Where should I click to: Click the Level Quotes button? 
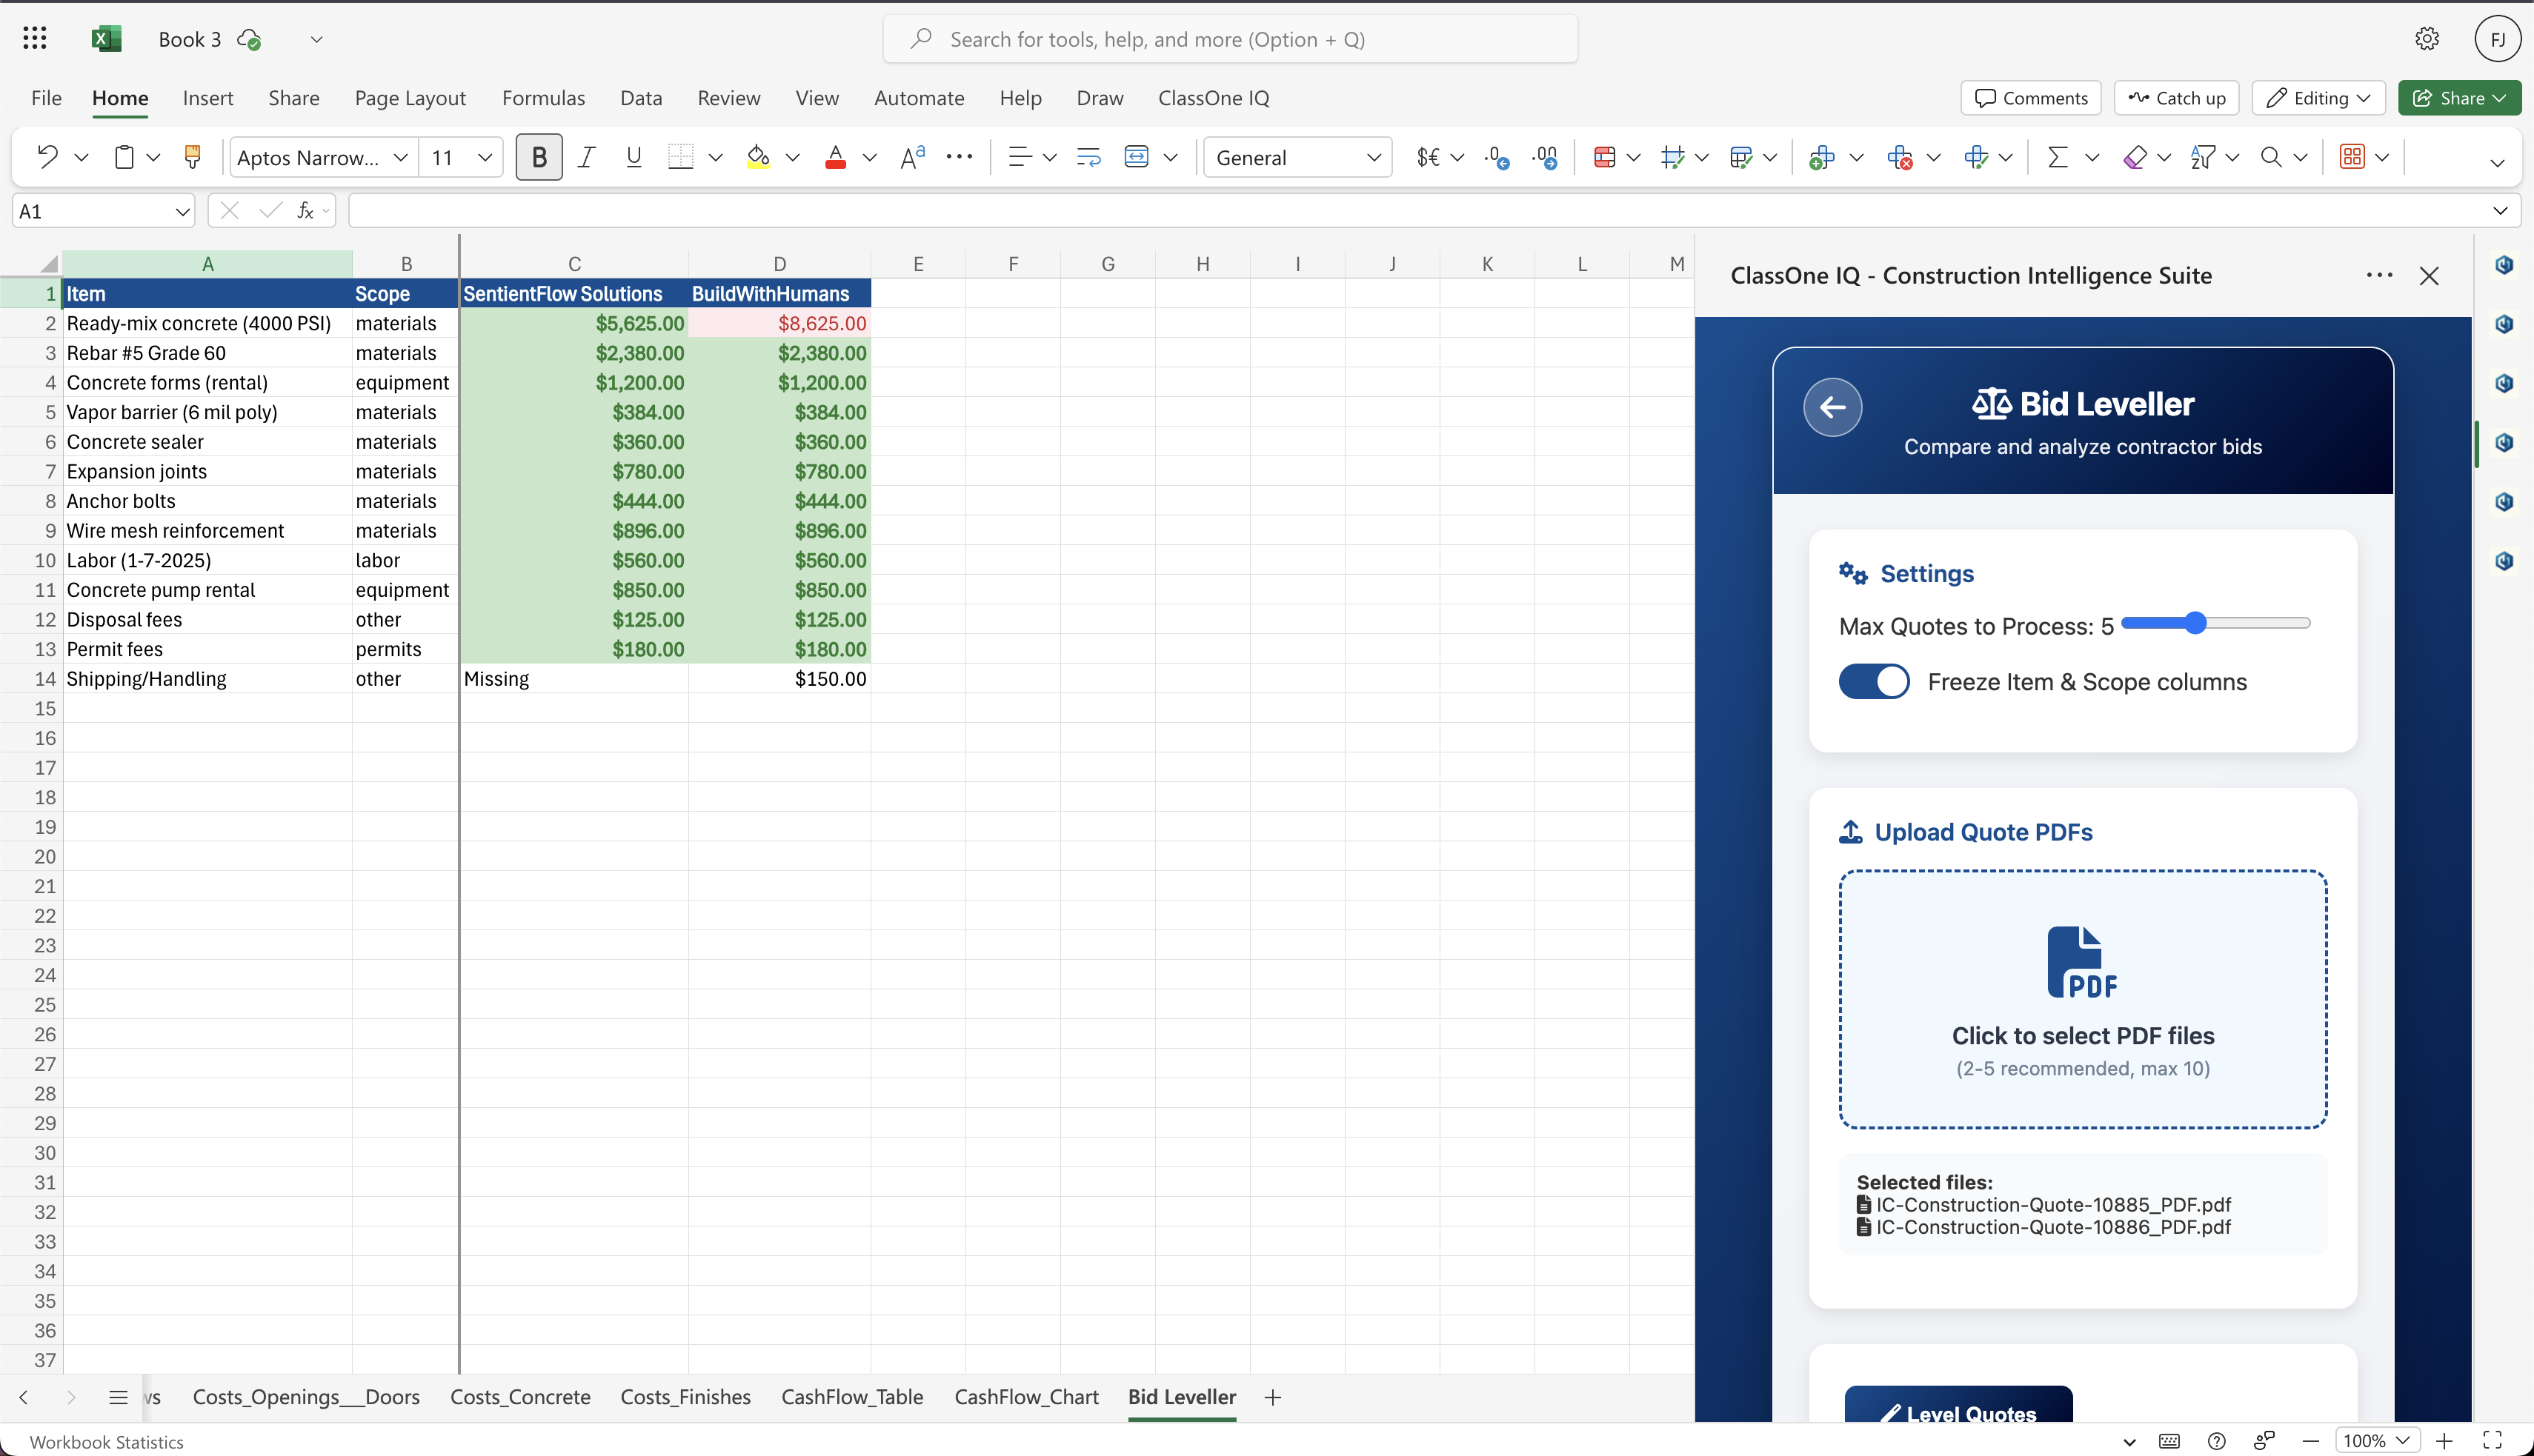pos(1958,1407)
